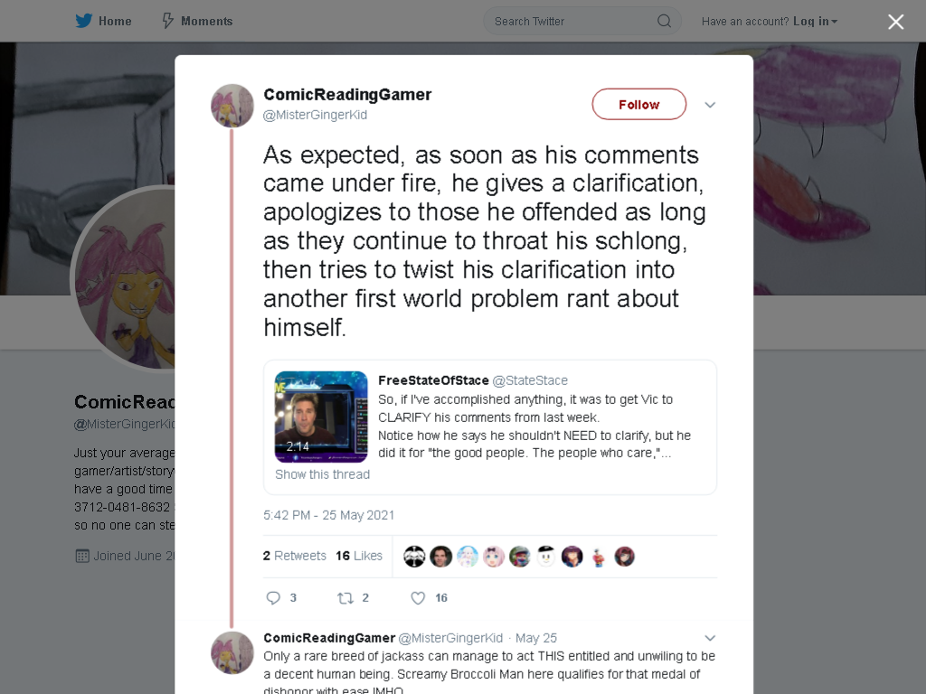
Task: Click the search magnifier icon
Action: tap(664, 22)
